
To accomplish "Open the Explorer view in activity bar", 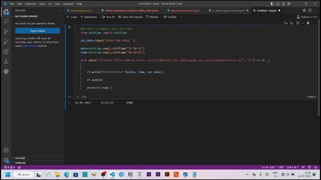I will 6,12.
